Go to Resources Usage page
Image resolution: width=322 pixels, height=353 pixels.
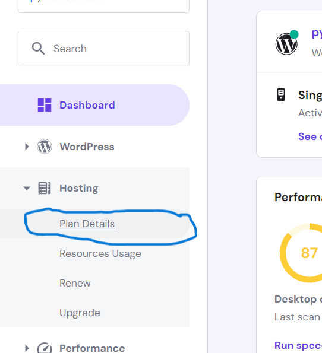click(100, 253)
